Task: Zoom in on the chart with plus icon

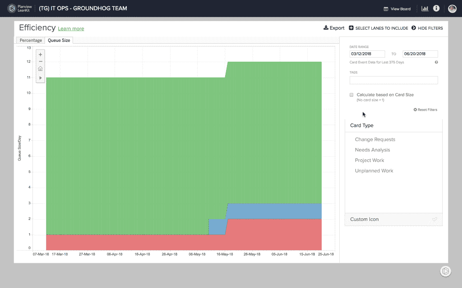Action: click(x=40, y=54)
